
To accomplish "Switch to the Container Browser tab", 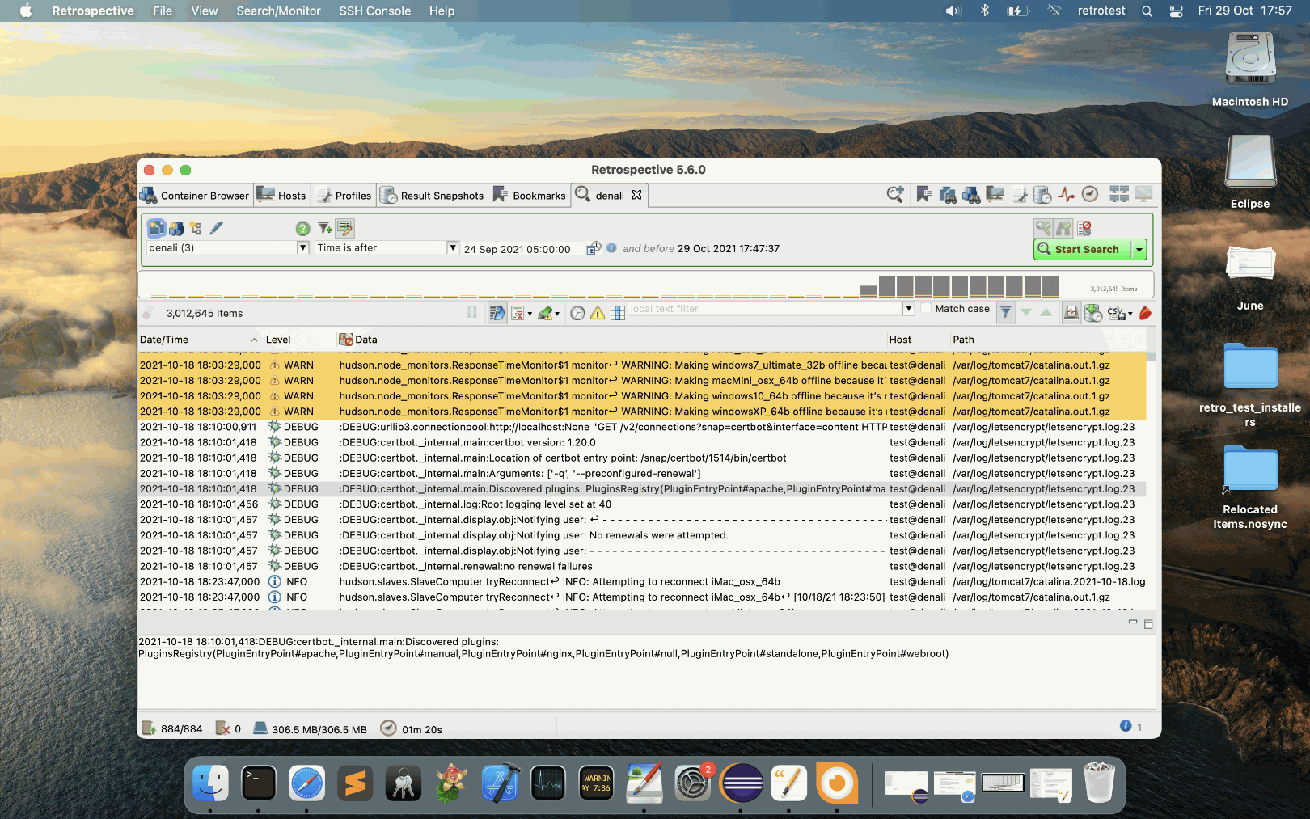I will click(x=195, y=196).
